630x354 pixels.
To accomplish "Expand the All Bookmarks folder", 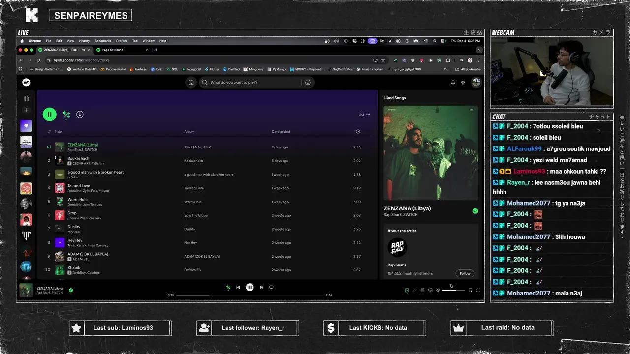I will click(x=468, y=69).
